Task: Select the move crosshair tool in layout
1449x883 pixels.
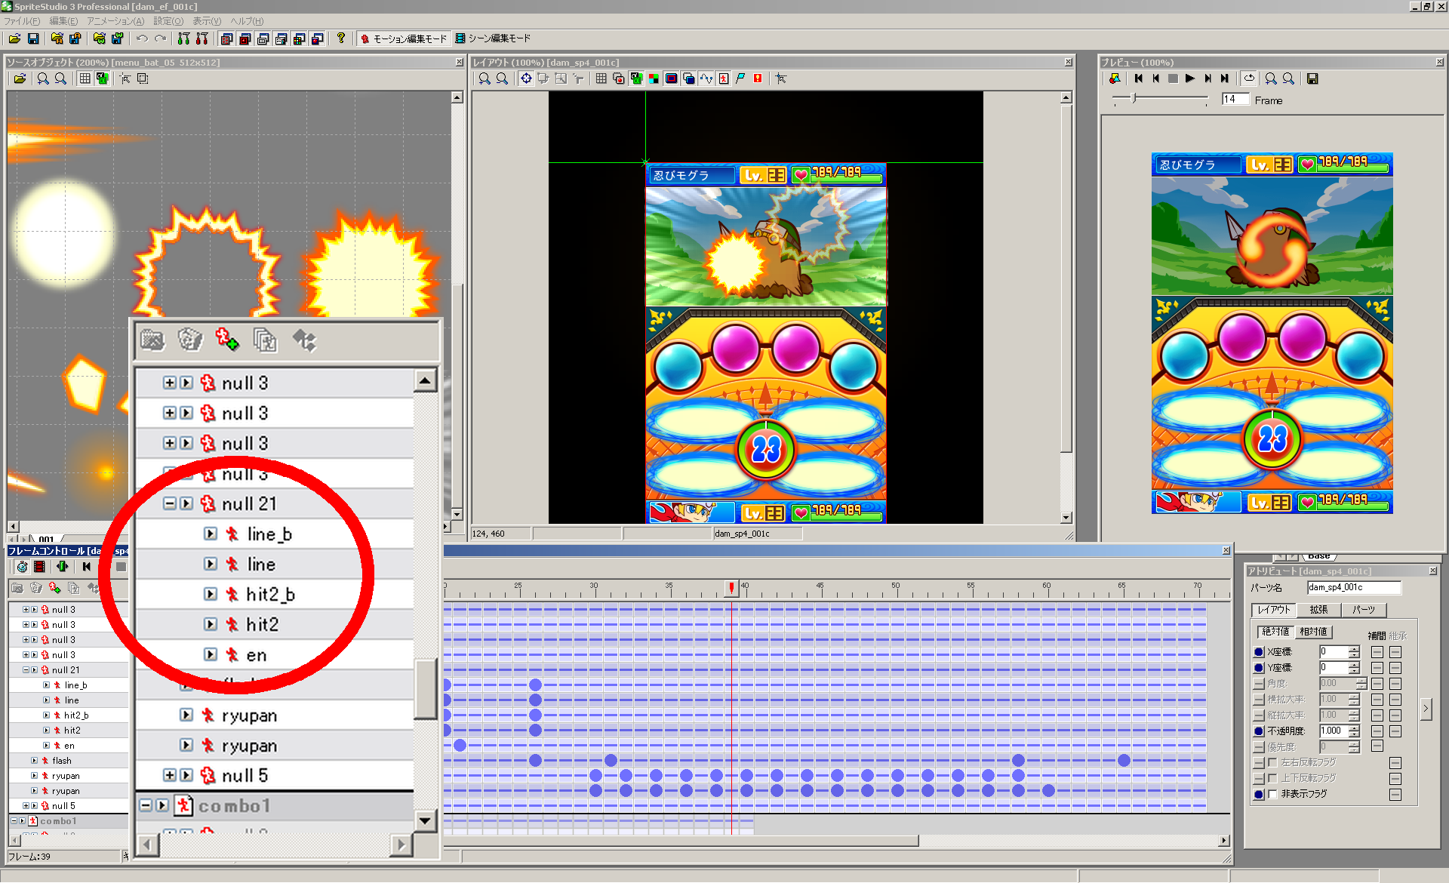Action: pyautogui.click(x=526, y=78)
